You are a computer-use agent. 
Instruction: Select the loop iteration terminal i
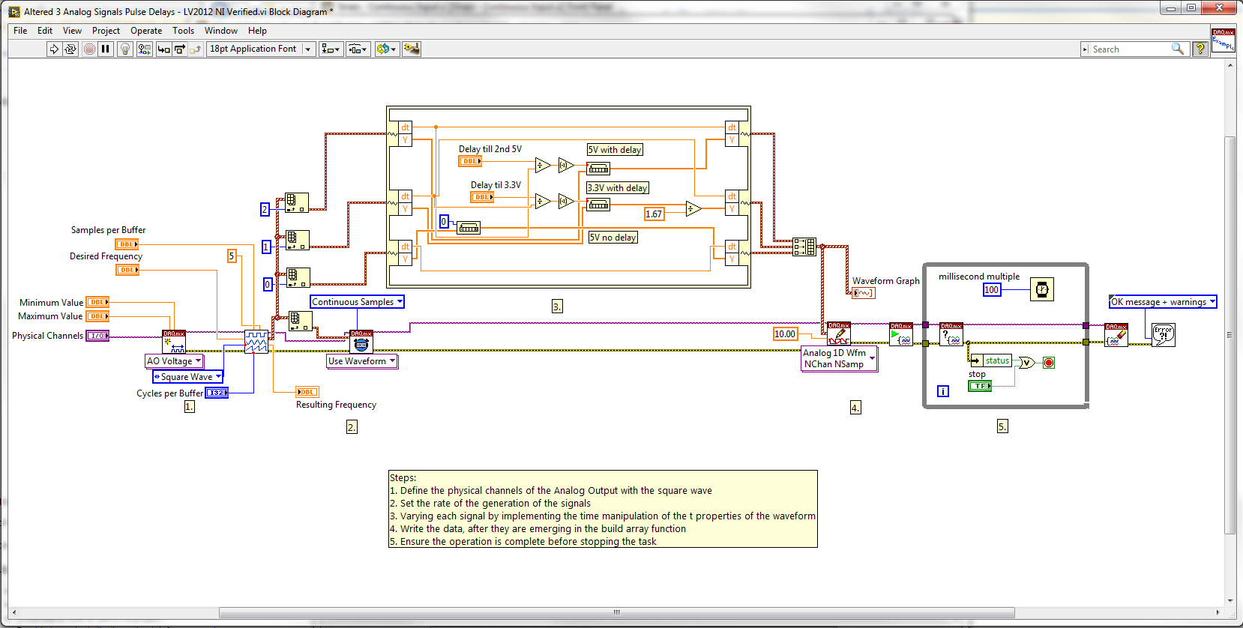coord(943,391)
